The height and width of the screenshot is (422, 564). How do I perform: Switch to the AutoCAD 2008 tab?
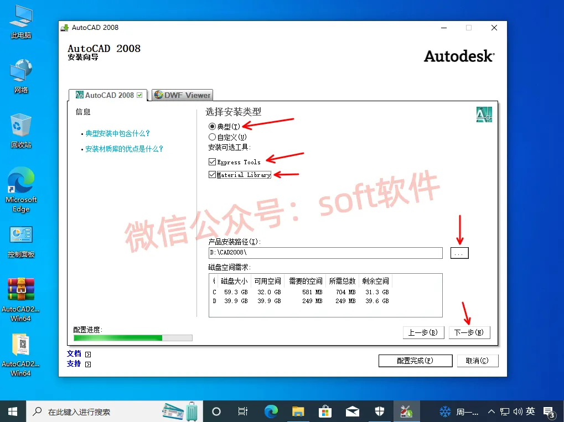click(108, 95)
